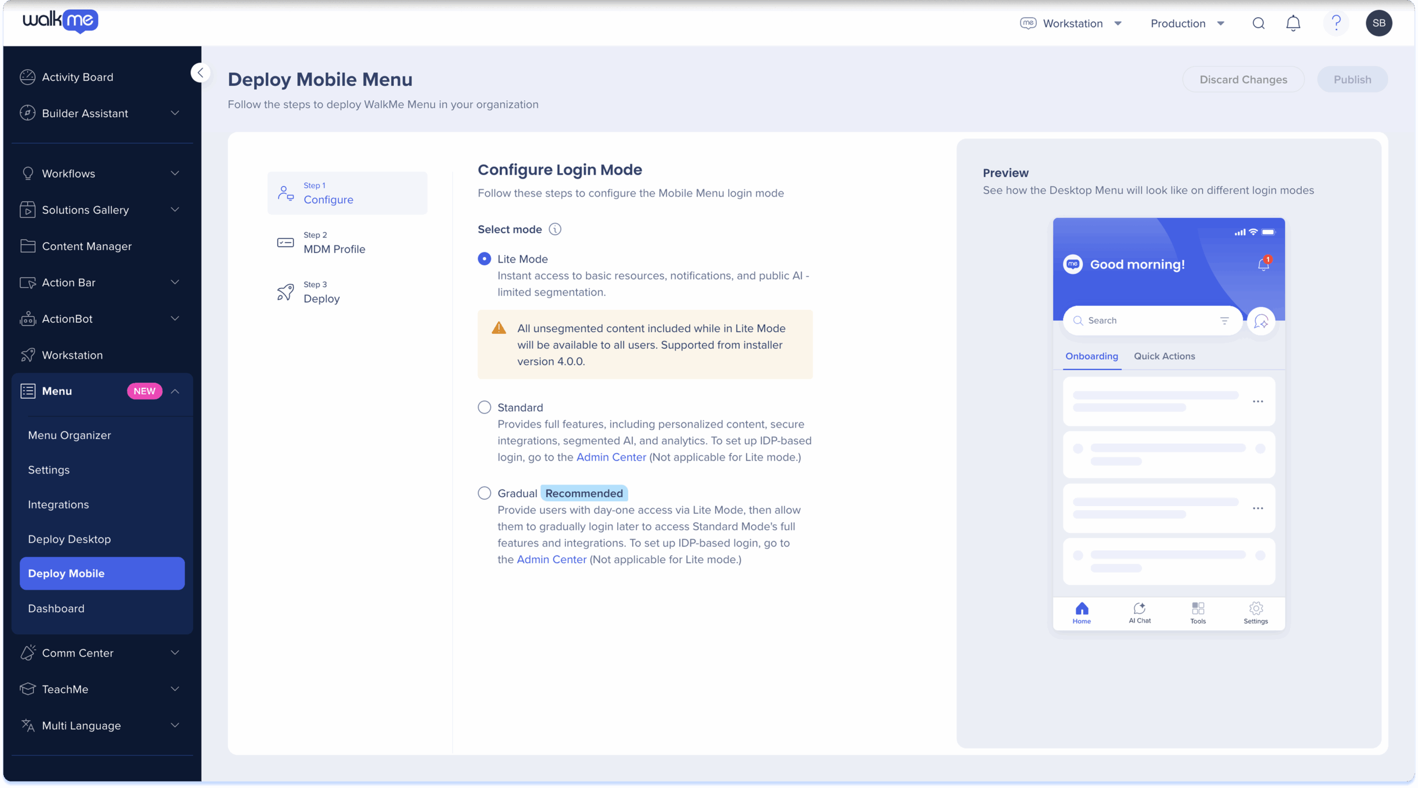Click the WalkMe logo
1418x788 pixels.
pos(60,21)
